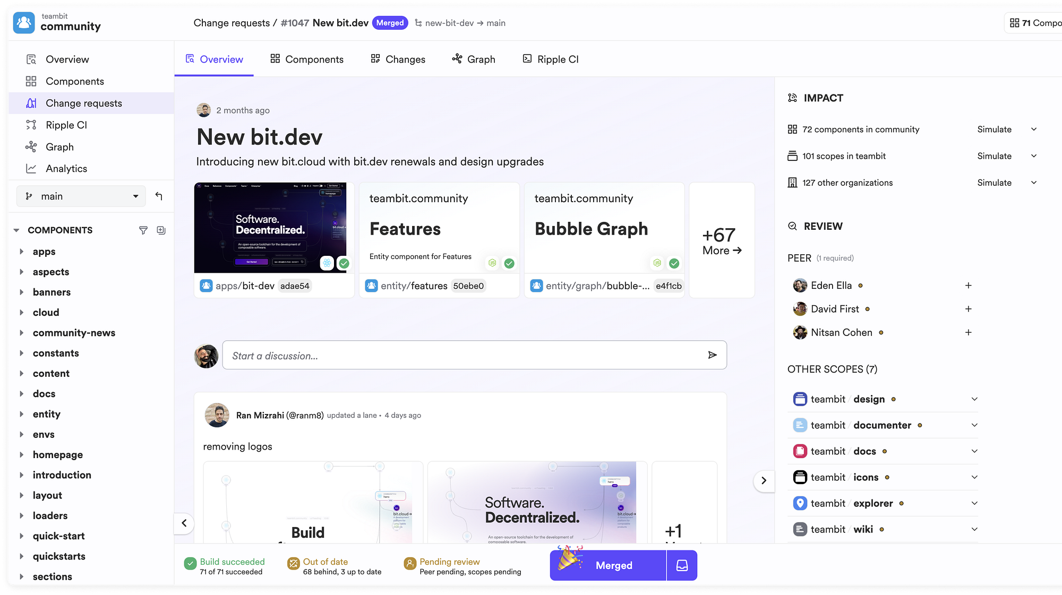Click the Node env icon on Features card
The width and height of the screenshot is (1062, 595).
tap(492, 263)
